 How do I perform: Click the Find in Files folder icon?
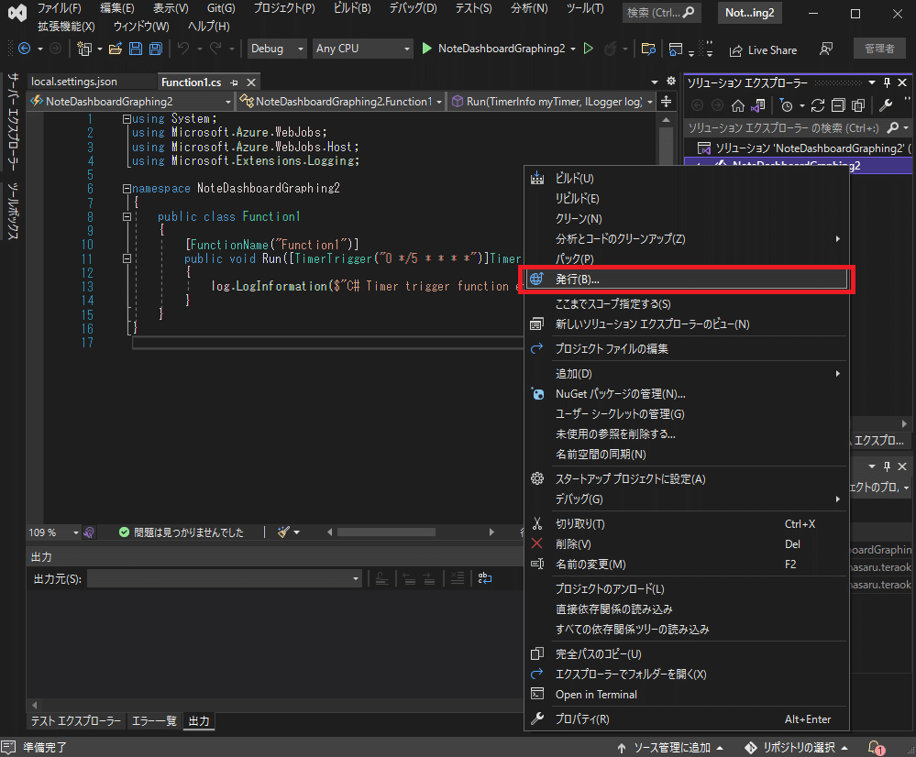pos(648,49)
